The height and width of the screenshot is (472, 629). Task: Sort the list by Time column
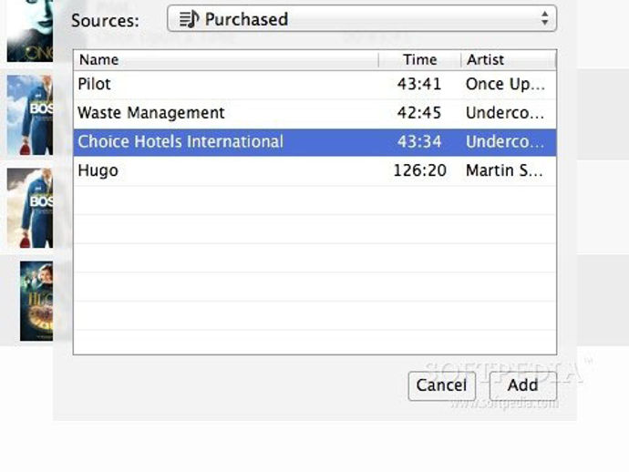(x=419, y=60)
